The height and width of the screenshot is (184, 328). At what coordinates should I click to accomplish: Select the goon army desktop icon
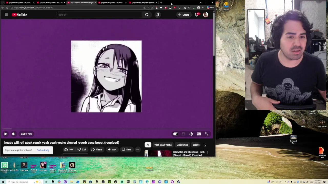[x=43, y=167]
